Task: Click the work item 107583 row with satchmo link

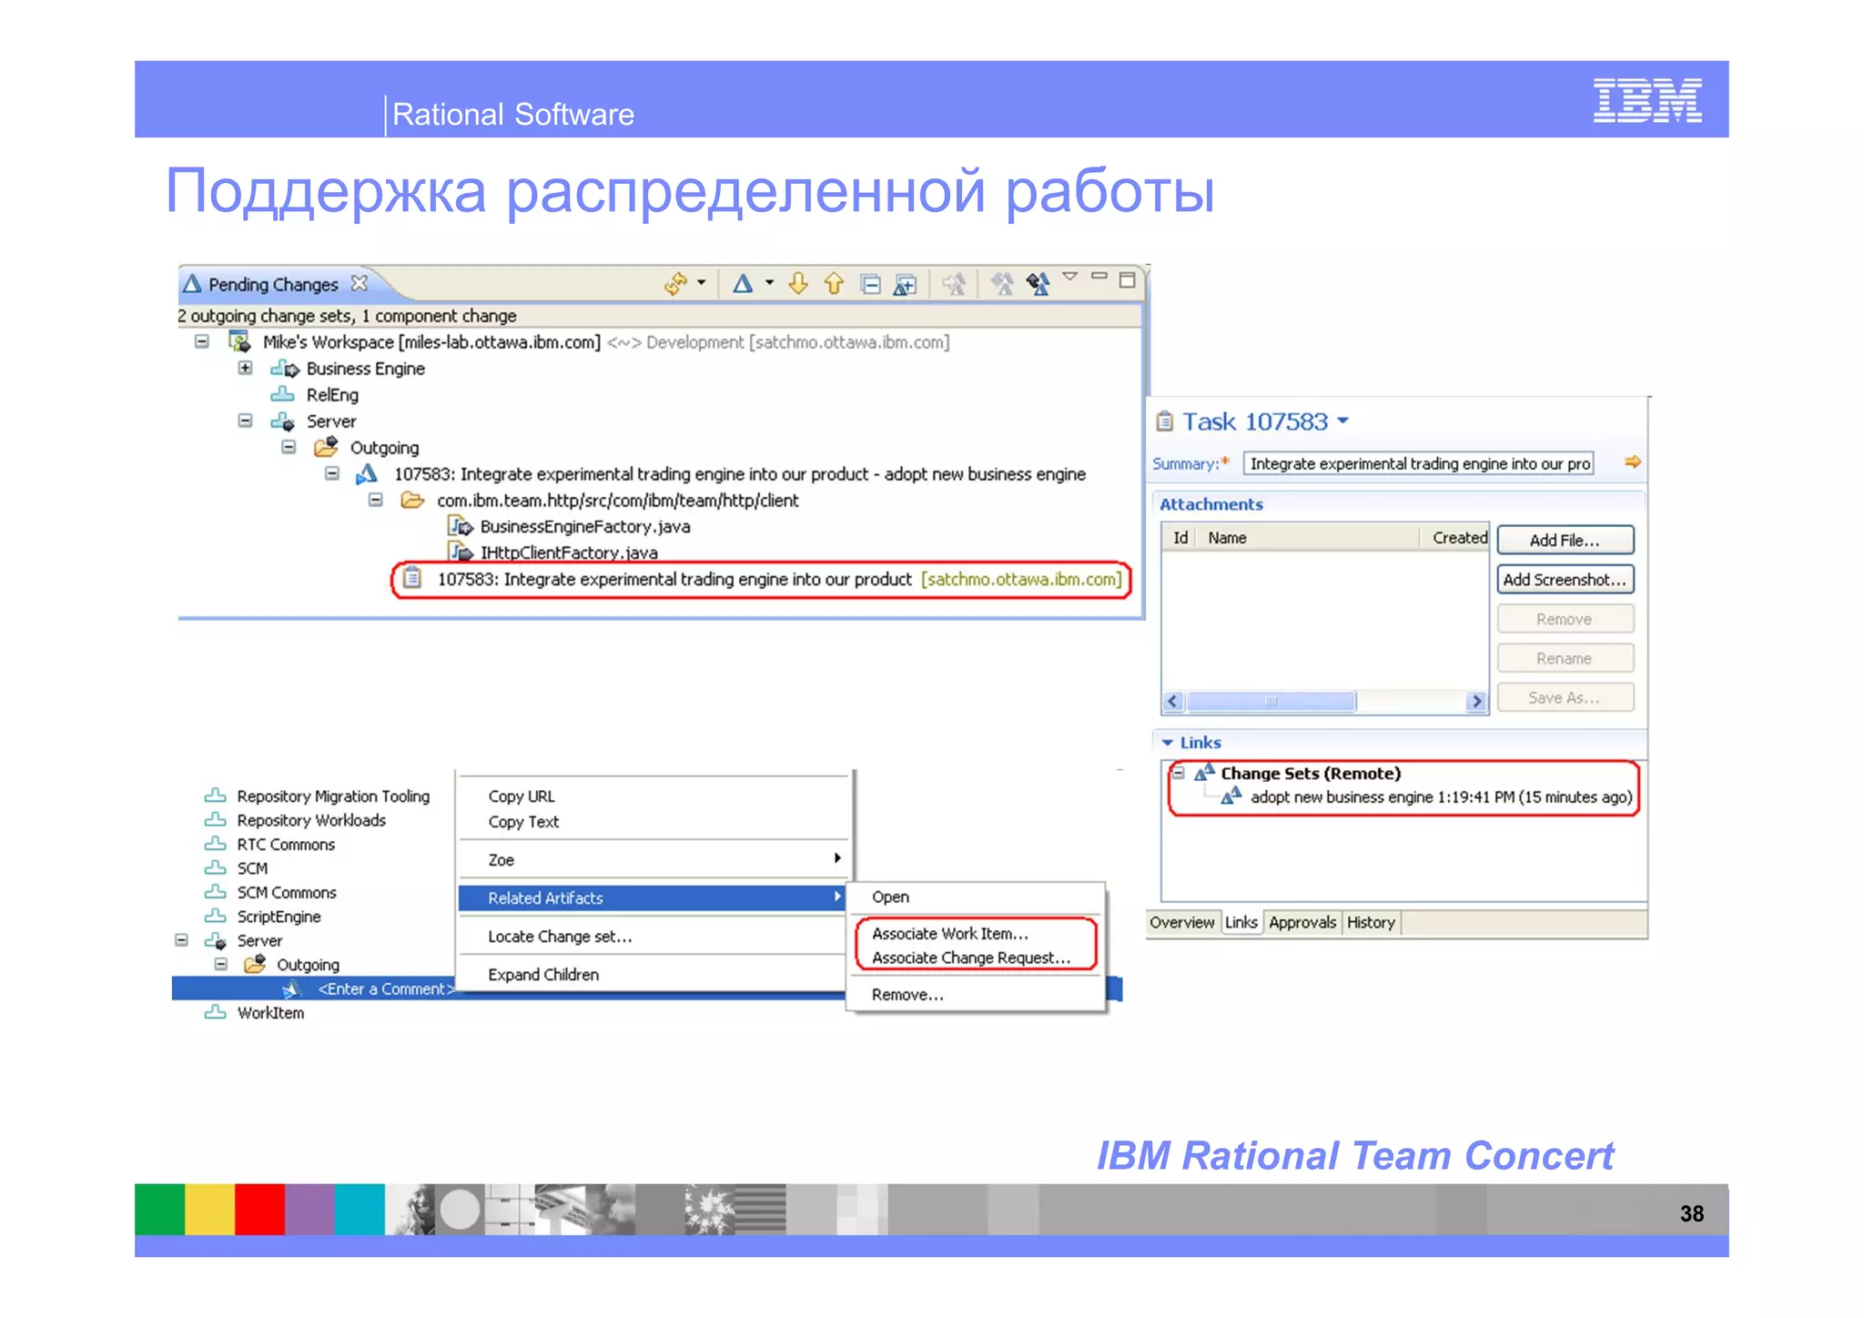Action: [761, 580]
